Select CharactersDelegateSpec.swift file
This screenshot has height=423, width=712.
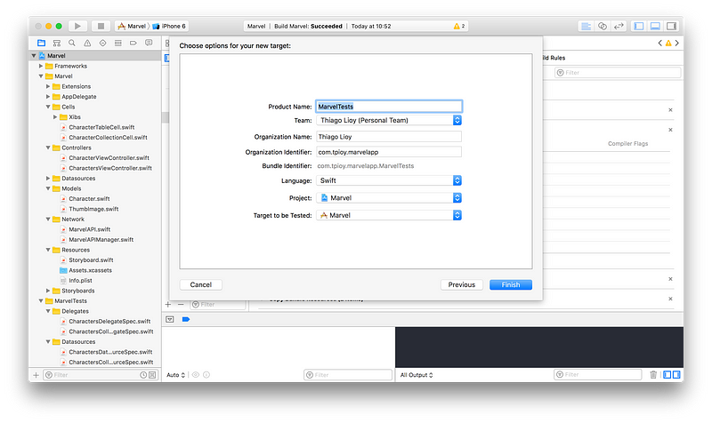[109, 322]
